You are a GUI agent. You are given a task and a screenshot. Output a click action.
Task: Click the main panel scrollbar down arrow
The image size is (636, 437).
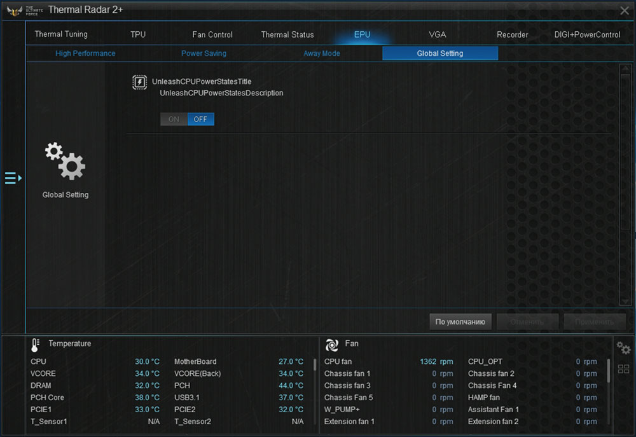(625, 301)
